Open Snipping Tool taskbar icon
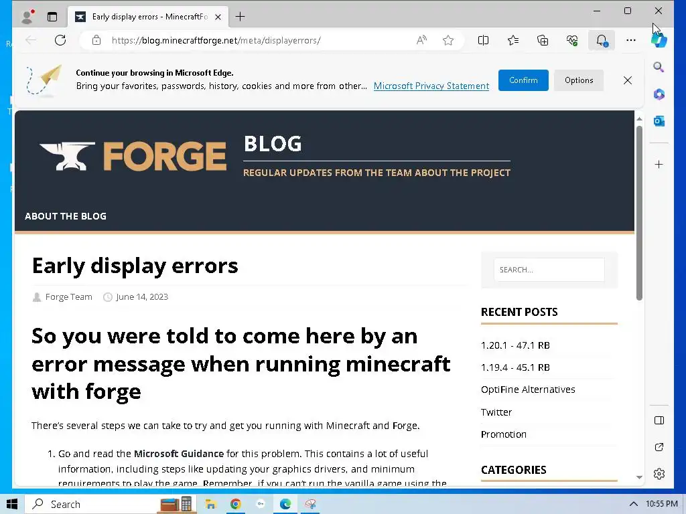Screen dimensions: 686x514 [310, 505]
